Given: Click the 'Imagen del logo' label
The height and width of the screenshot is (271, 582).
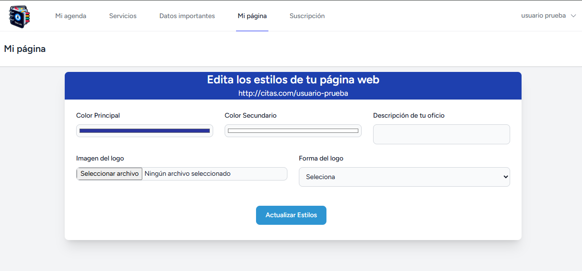Looking at the screenshot, I should (x=100, y=159).
